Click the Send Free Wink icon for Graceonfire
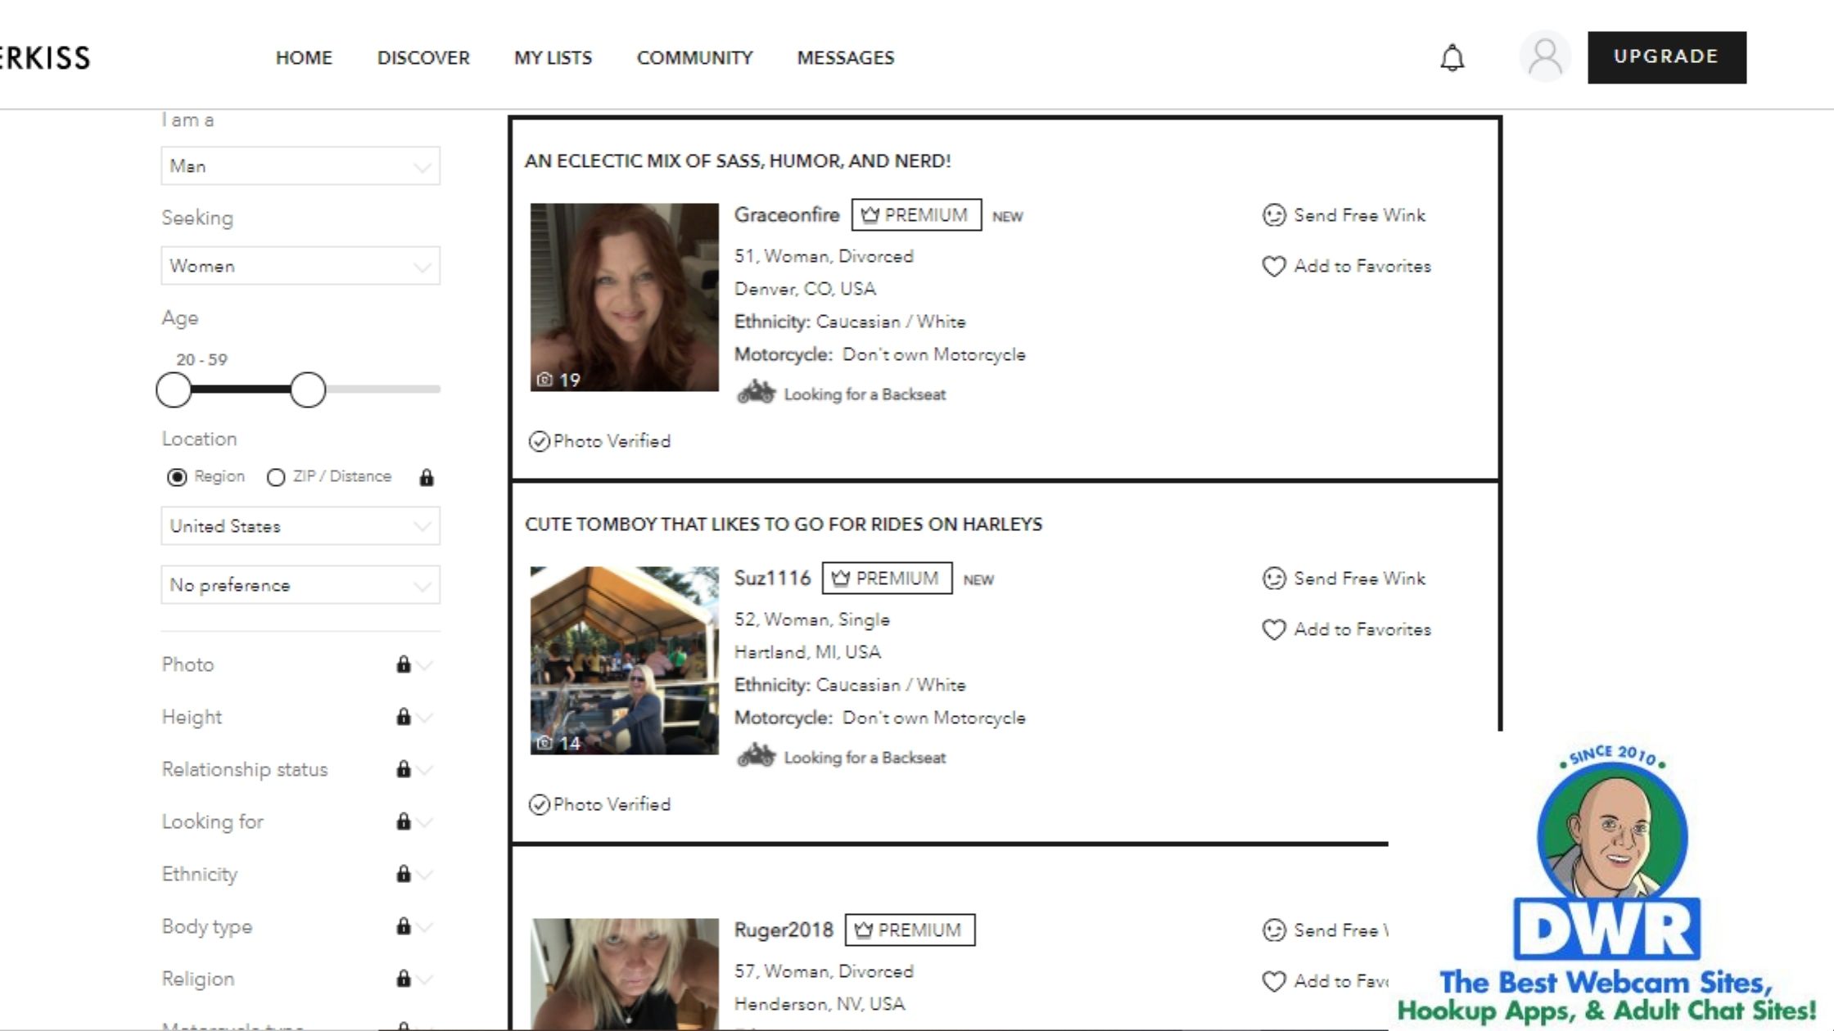 tap(1273, 214)
